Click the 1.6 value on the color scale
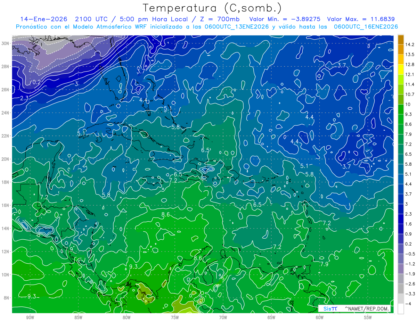Image resolution: width=417 pixels, height=322 pixels. point(409,224)
